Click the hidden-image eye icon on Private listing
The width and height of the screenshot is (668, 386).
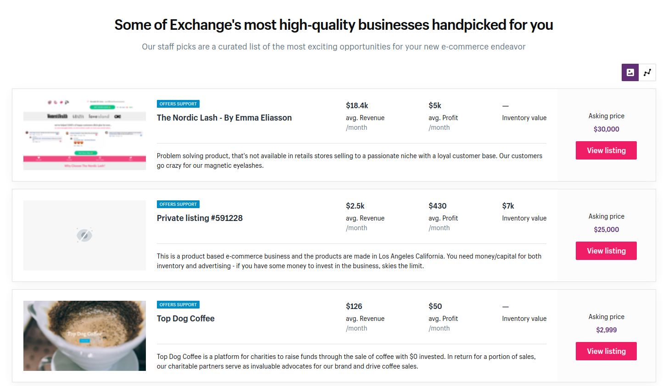(84, 235)
